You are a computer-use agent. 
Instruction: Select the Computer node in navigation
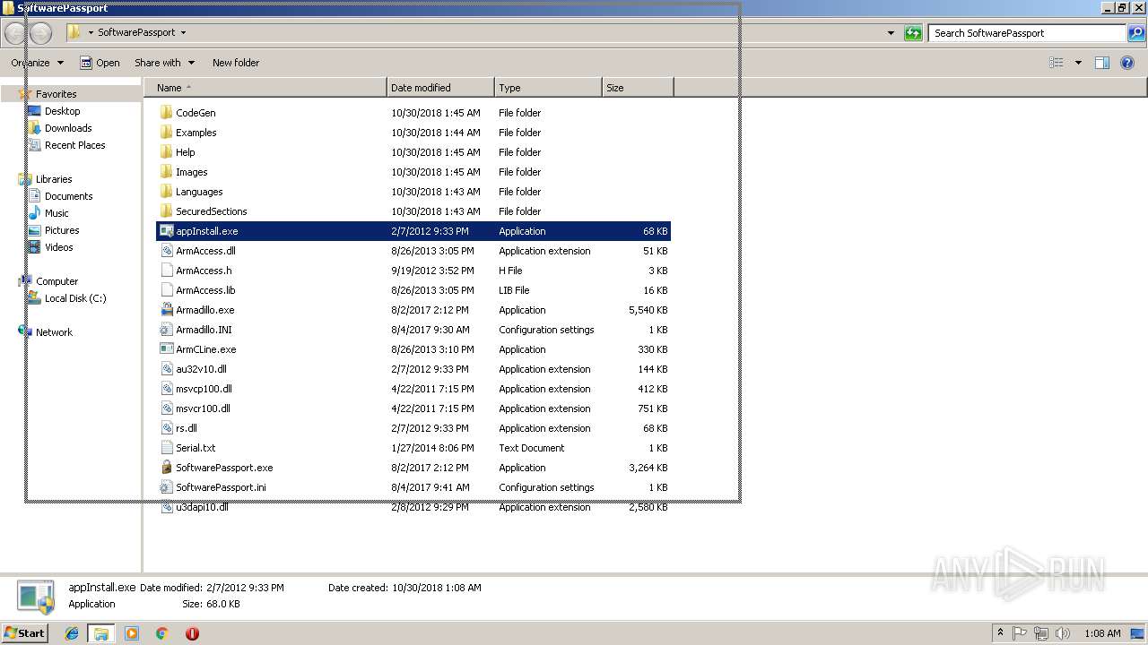pos(57,281)
